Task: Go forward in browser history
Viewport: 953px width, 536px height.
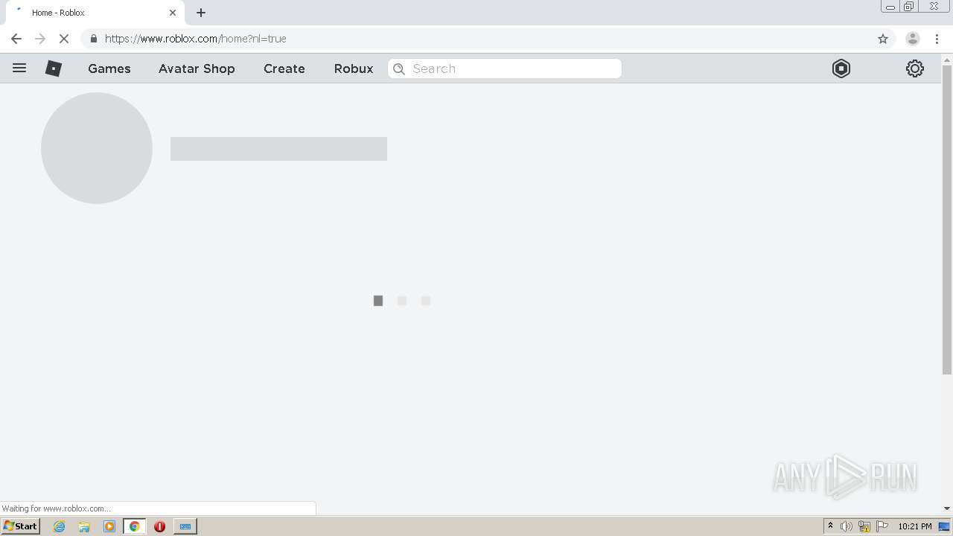Action: click(40, 39)
